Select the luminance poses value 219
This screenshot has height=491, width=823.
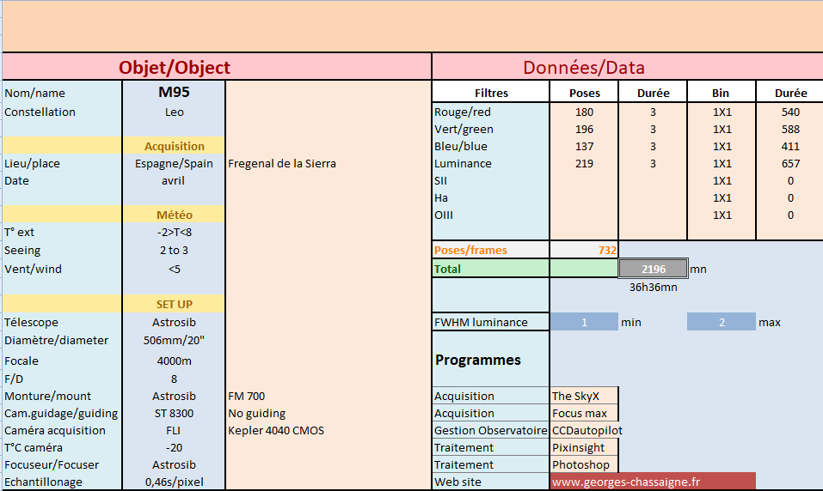(584, 163)
